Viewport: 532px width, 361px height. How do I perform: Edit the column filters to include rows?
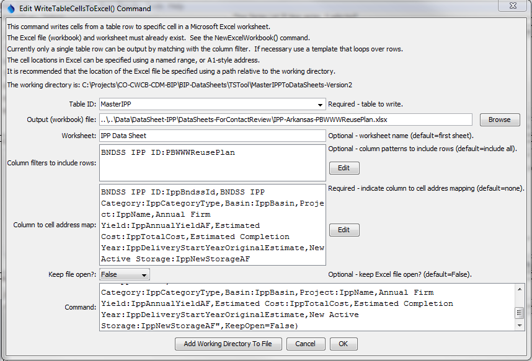(344, 168)
